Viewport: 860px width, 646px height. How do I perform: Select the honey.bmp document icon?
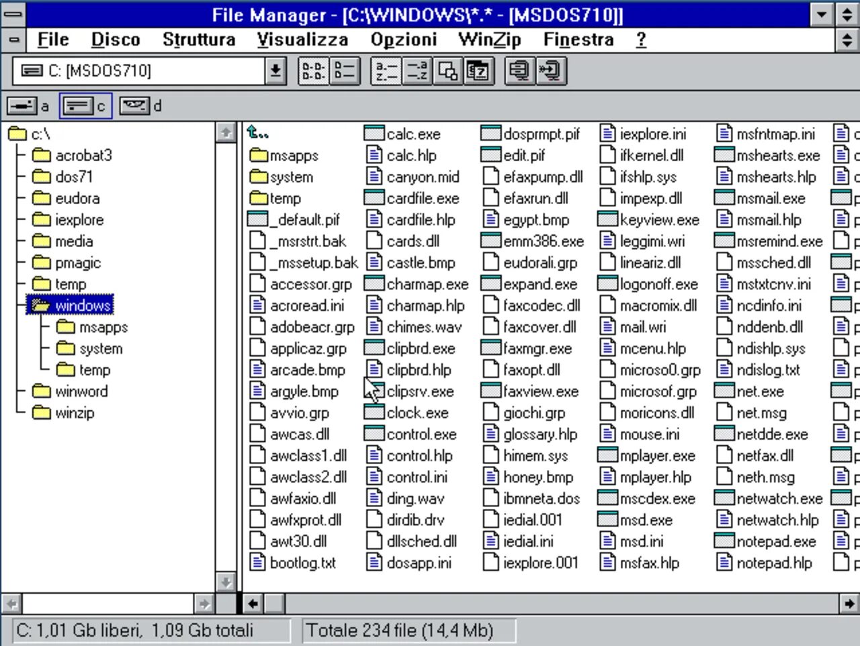tap(491, 477)
